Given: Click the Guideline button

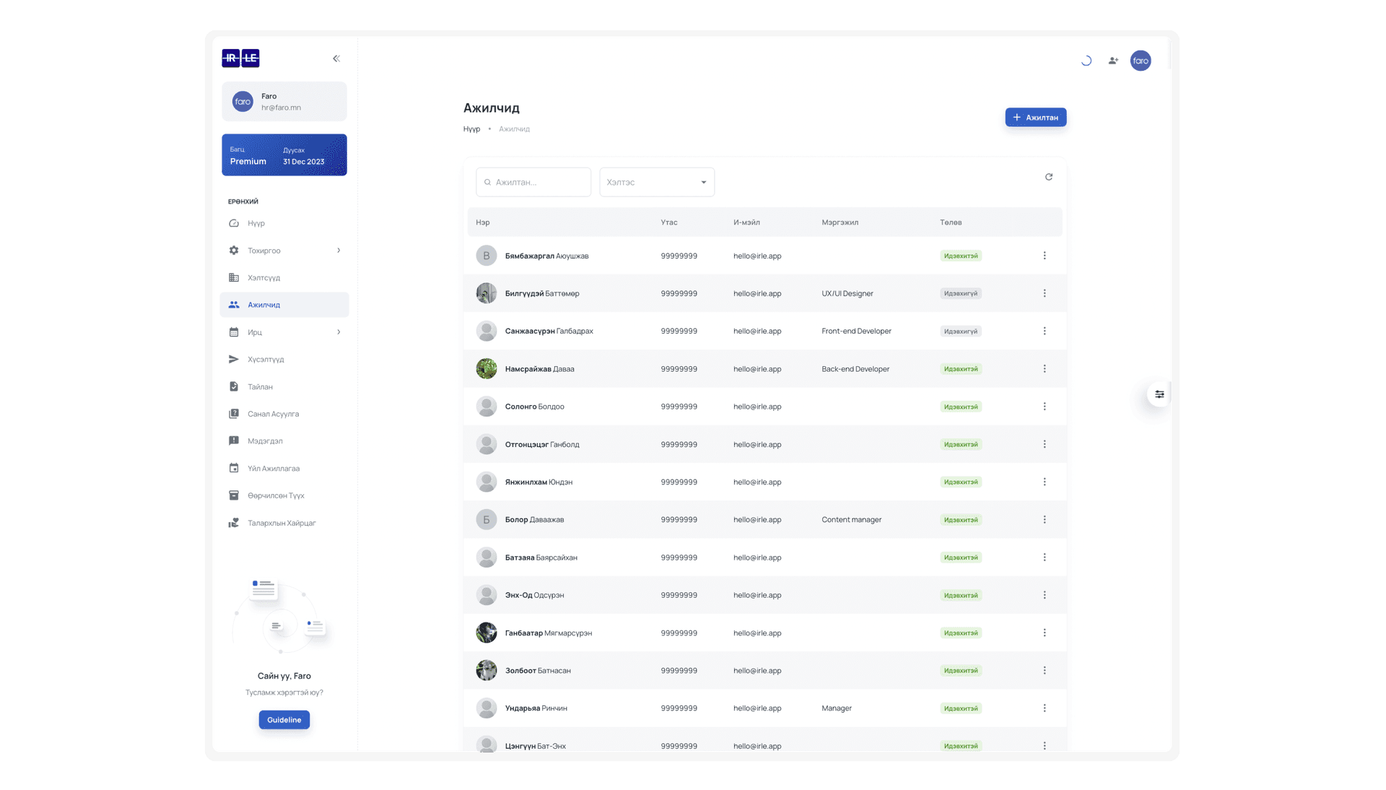Looking at the screenshot, I should (x=284, y=720).
